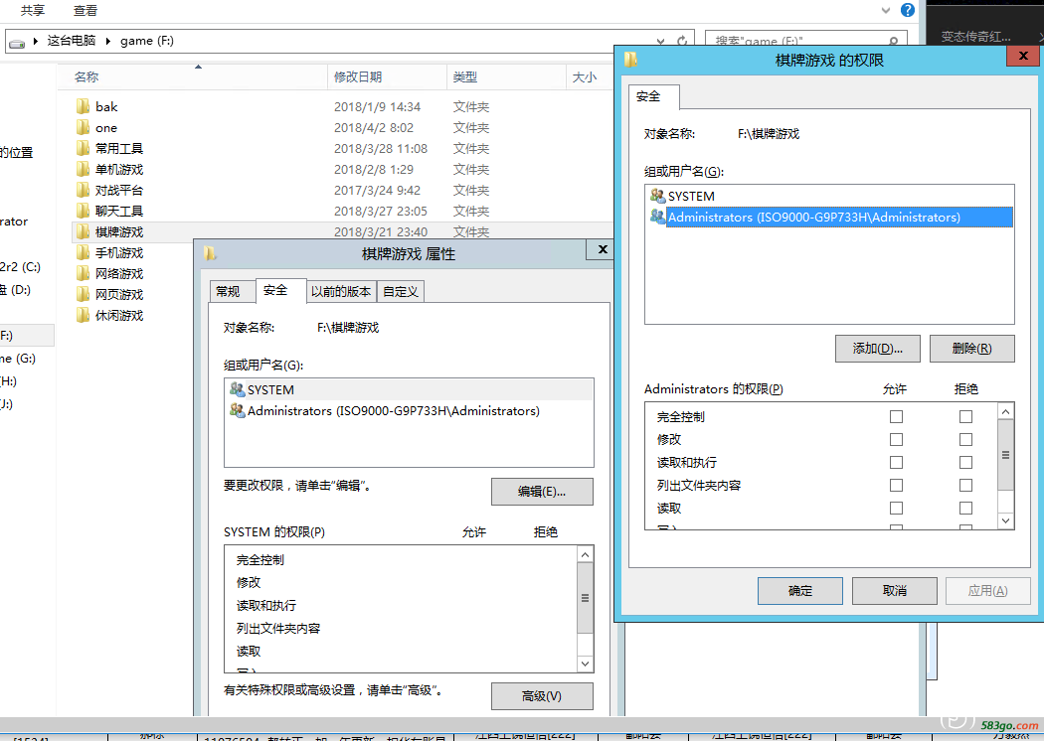This screenshot has width=1044, height=741.
Task: Open address bar history dropdown arrow
Action: [x=660, y=42]
